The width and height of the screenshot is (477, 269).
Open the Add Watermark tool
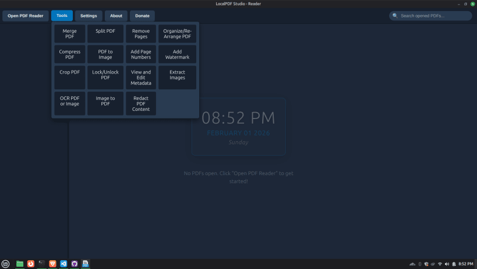click(177, 54)
